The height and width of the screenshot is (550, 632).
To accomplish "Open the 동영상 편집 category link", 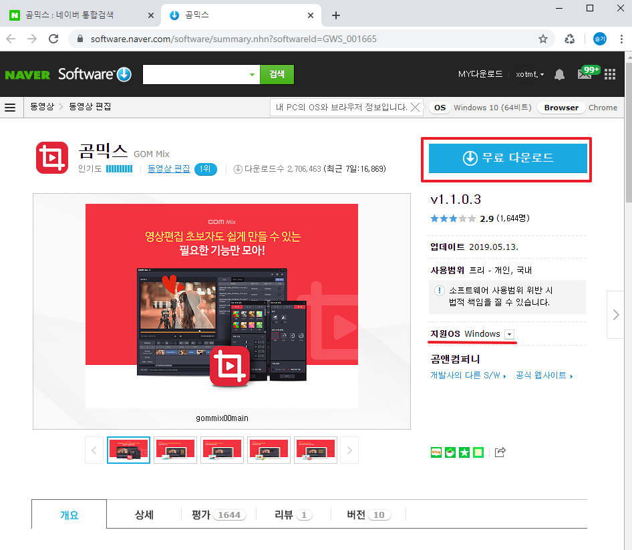I will [168, 169].
